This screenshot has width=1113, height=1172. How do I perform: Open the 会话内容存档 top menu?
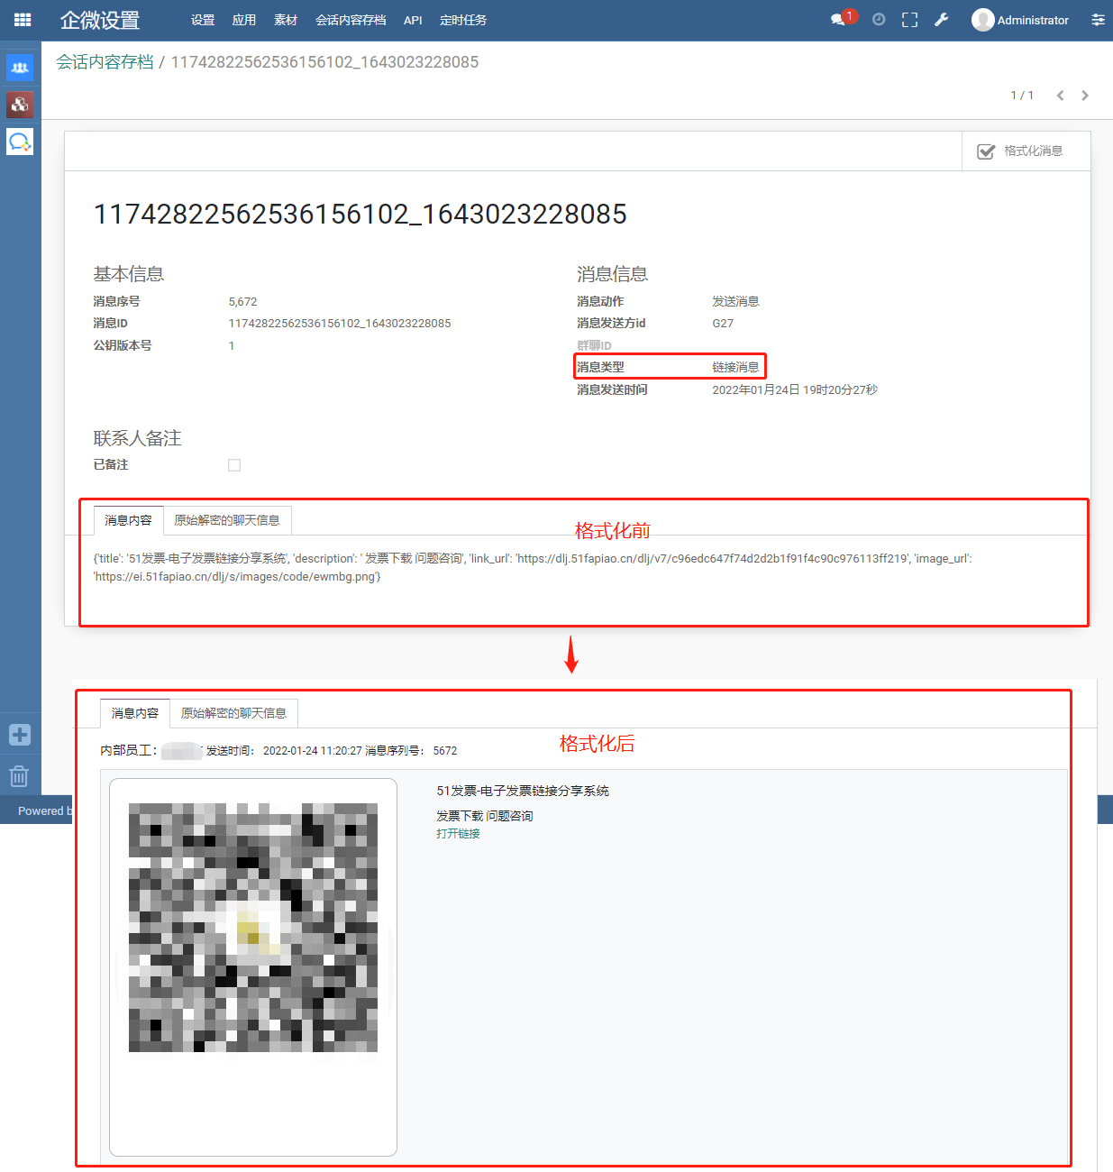pos(351,20)
